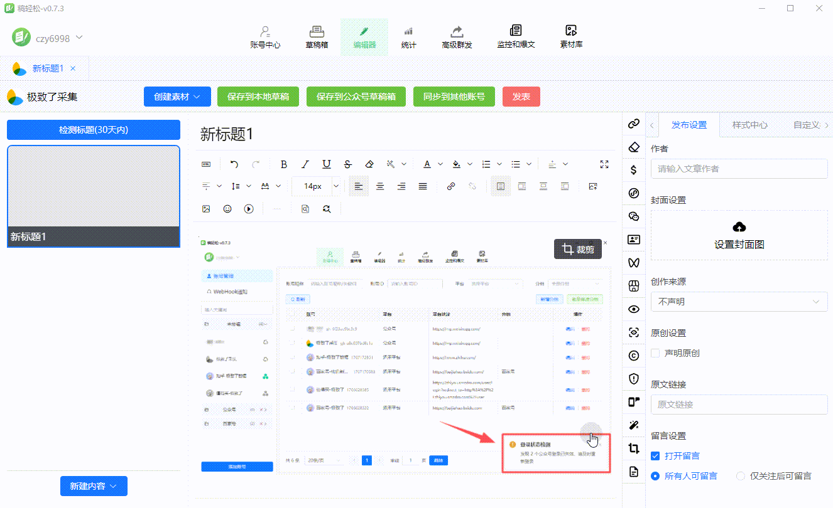
Task: Uncheck the 打开留言 checkbox
Action: tap(655, 456)
